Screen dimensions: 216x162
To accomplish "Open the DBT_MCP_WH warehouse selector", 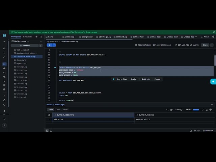I will [162, 45].
